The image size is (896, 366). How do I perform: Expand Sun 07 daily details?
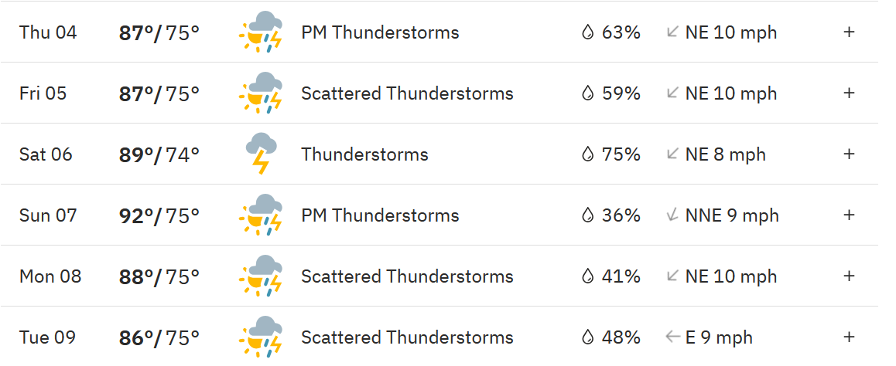click(849, 215)
